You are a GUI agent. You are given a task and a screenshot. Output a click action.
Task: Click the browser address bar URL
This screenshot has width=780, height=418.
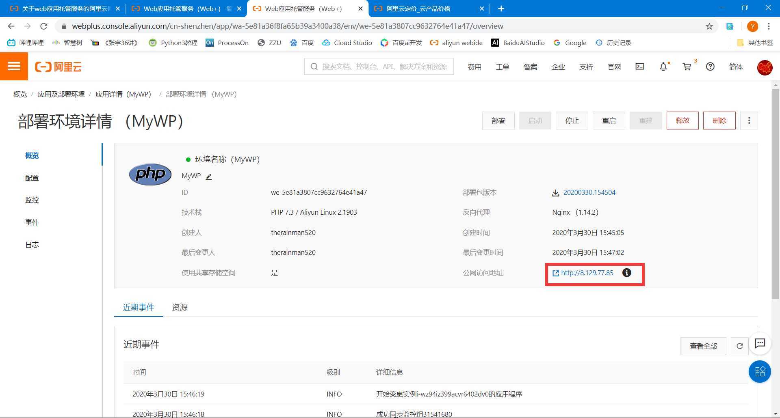[x=288, y=26]
